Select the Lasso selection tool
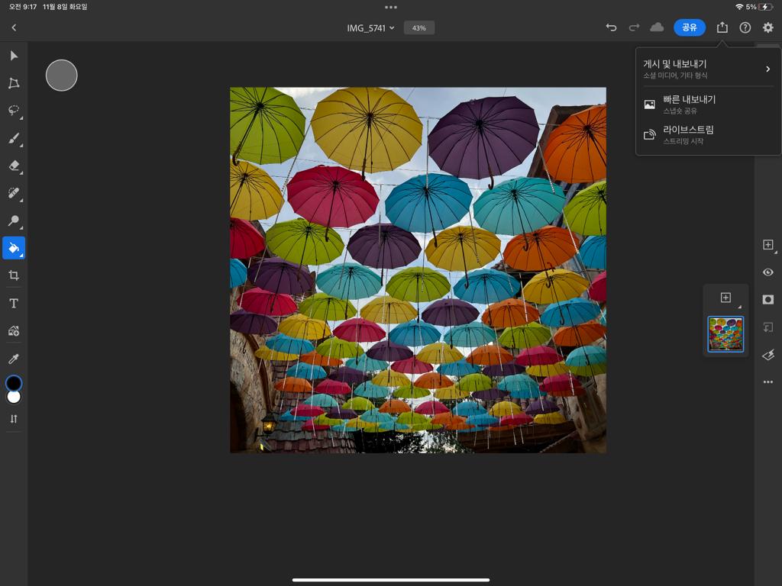 click(x=14, y=110)
